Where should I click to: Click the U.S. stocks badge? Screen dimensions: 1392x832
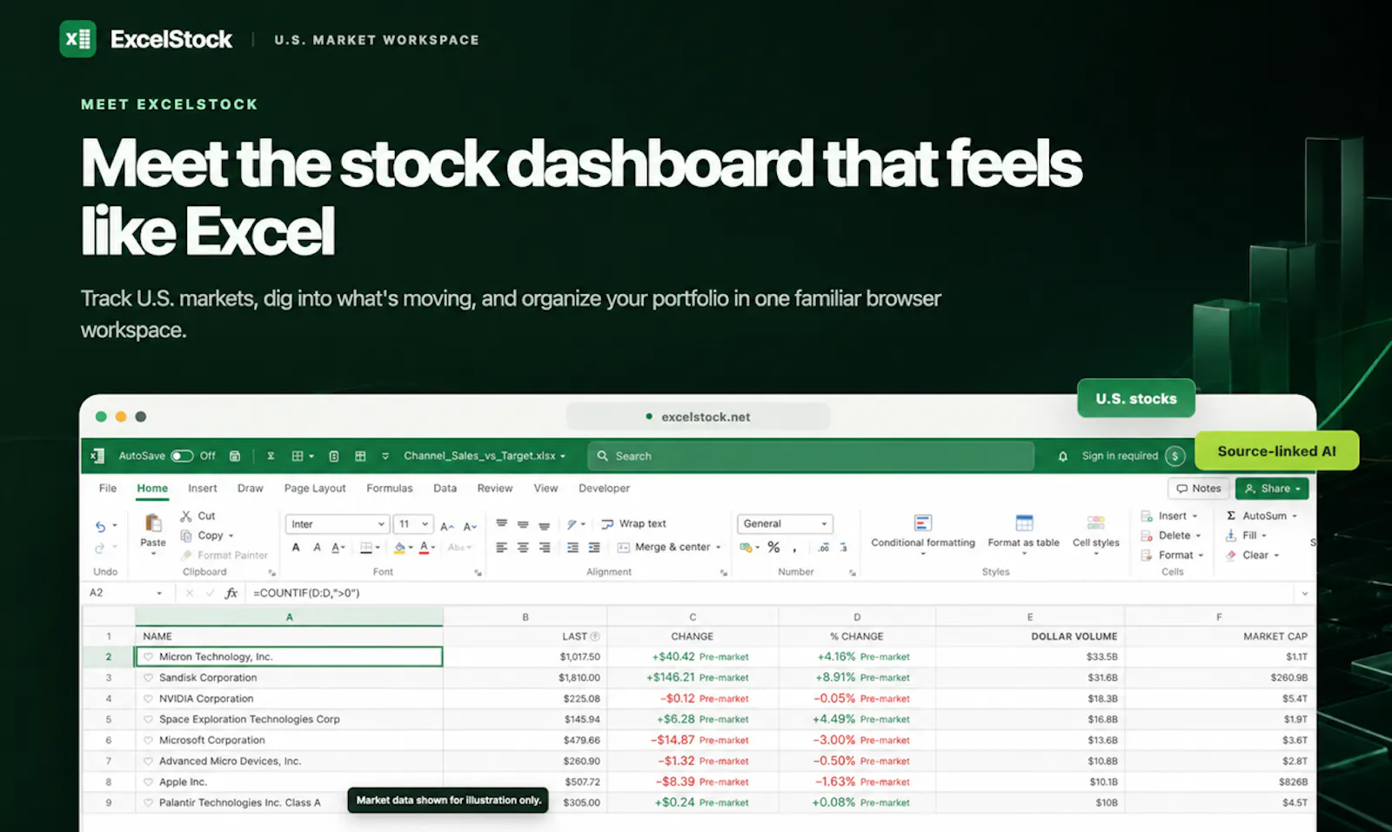click(x=1136, y=398)
